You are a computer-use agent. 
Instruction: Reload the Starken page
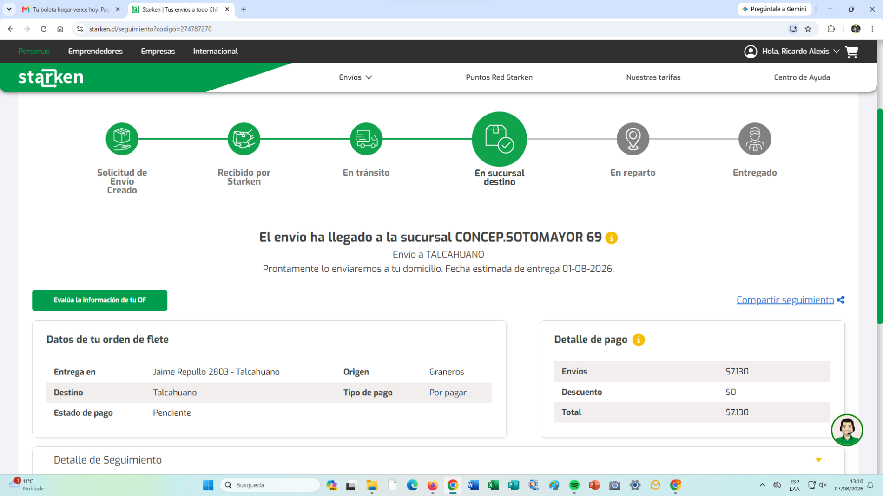[44, 29]
